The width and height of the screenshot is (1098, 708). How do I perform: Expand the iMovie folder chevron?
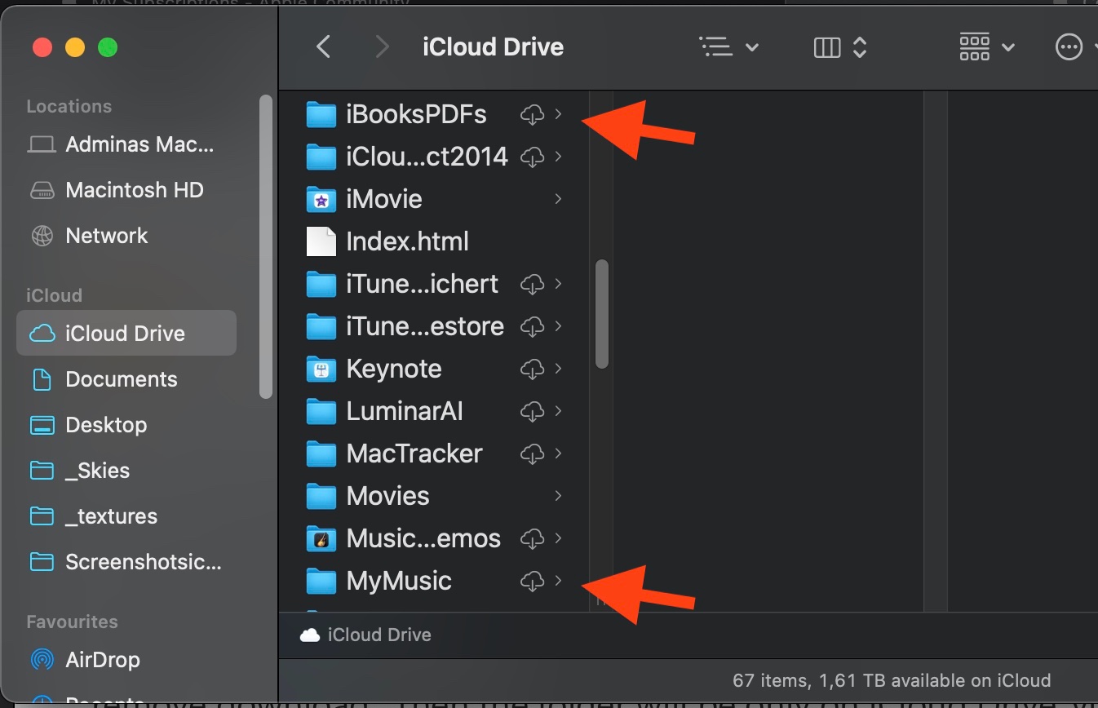pos(559,199)
